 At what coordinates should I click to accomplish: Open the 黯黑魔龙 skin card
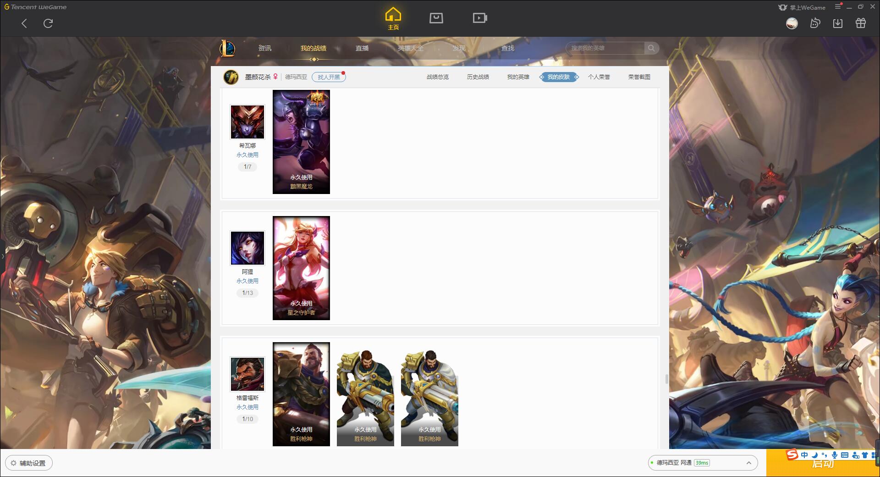point(301,142)
